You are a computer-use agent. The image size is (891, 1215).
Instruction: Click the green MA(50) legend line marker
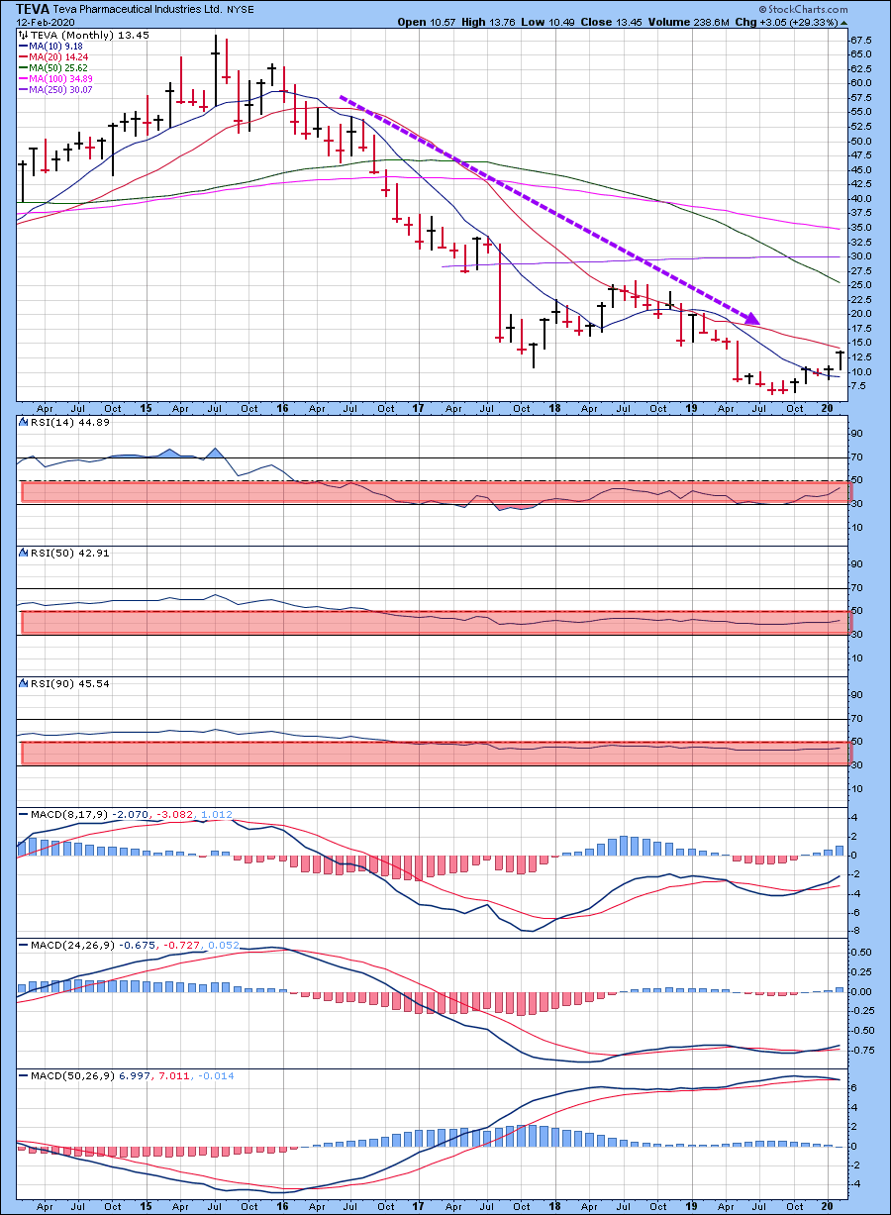pyautogui.click(x=22, y=67)
